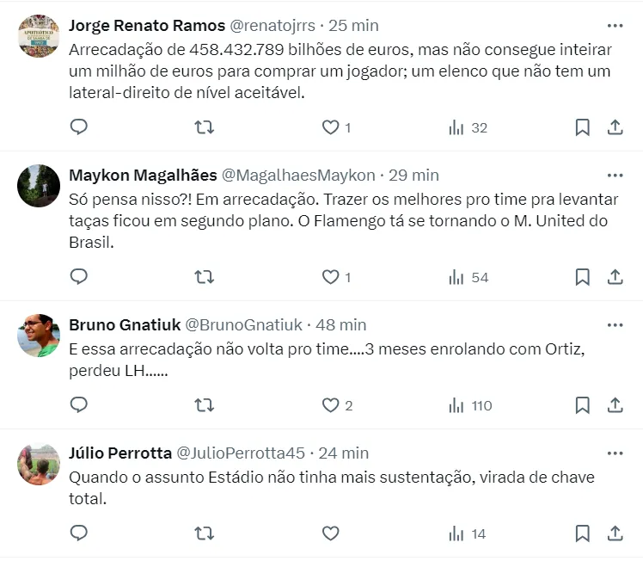Open more options on Bruno Gnatiuk's tweet

tap(615, 325)
